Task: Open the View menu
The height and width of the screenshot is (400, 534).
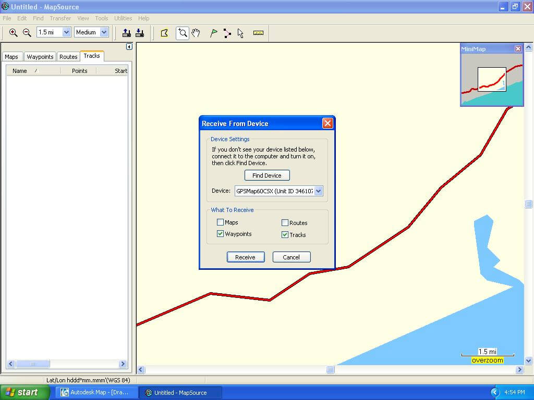Action: point(83,18)
